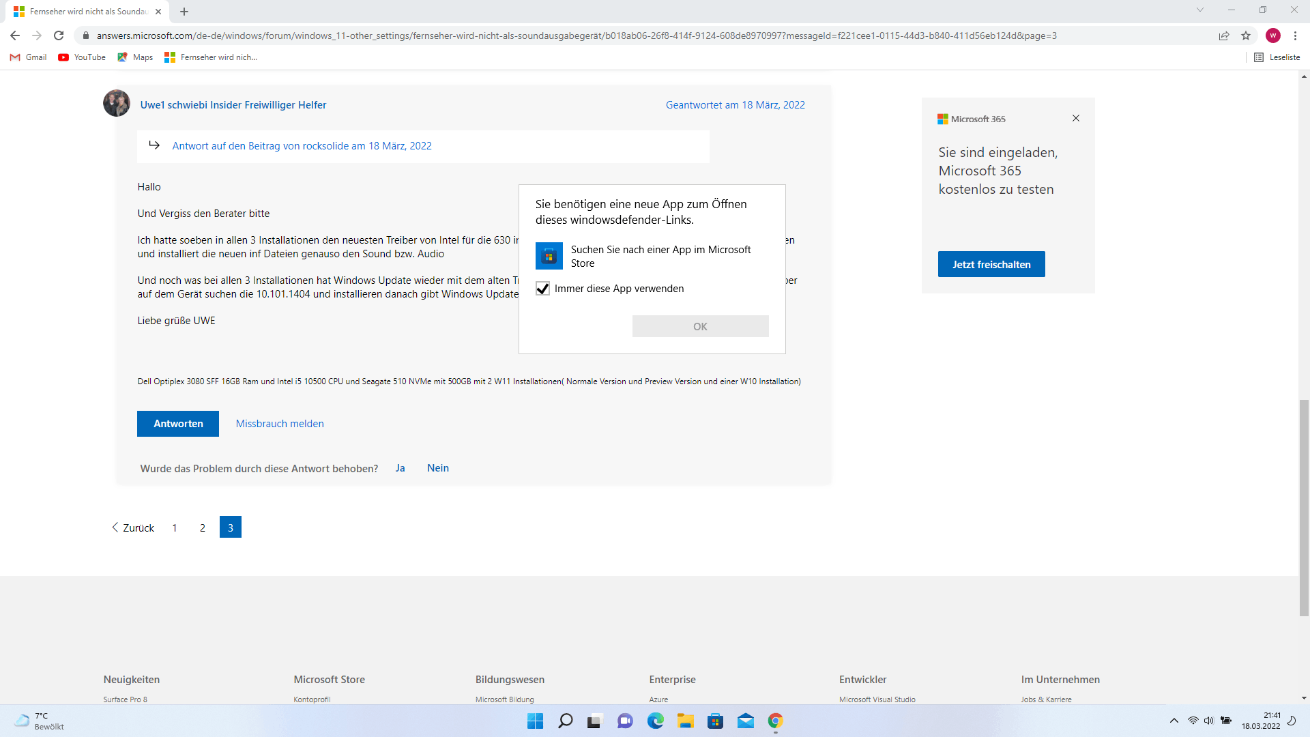
Task: Go back with browser back arrow
Action: (x=15, y=35)
